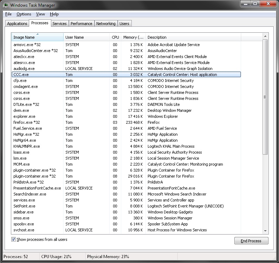Select the firefox.exe *32 process
279x263 pixels.
[126, 122]
